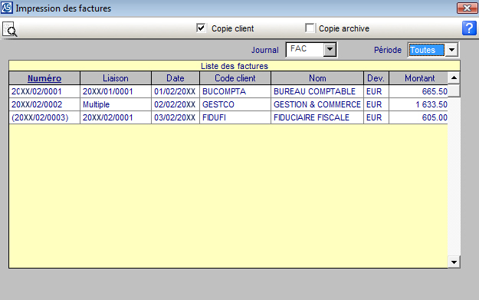Click the Nom column header
The height and width of the screenshot is (300, 479).
pyautogui.click(x=317, y=78)
